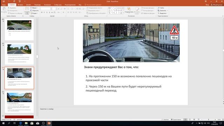This screenshot has height=126, width=224.
Task: Click the Создать слайд (New Slide) icon
Action: pos(27,9)
